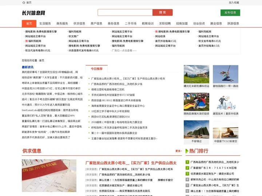The image size is (262, 196).
Task: Click the red 搜索 button
Action: [x=162, y=12]
